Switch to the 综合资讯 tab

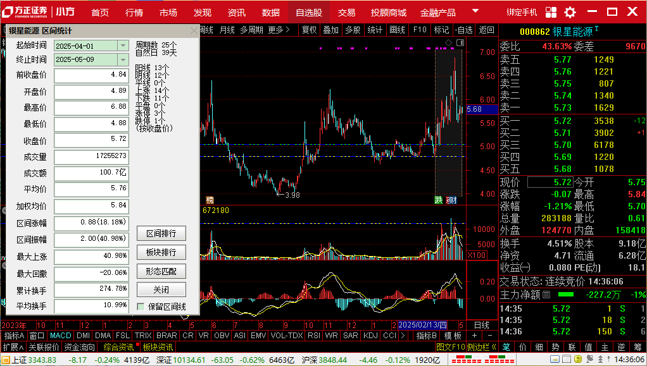[x=118, y=347]
